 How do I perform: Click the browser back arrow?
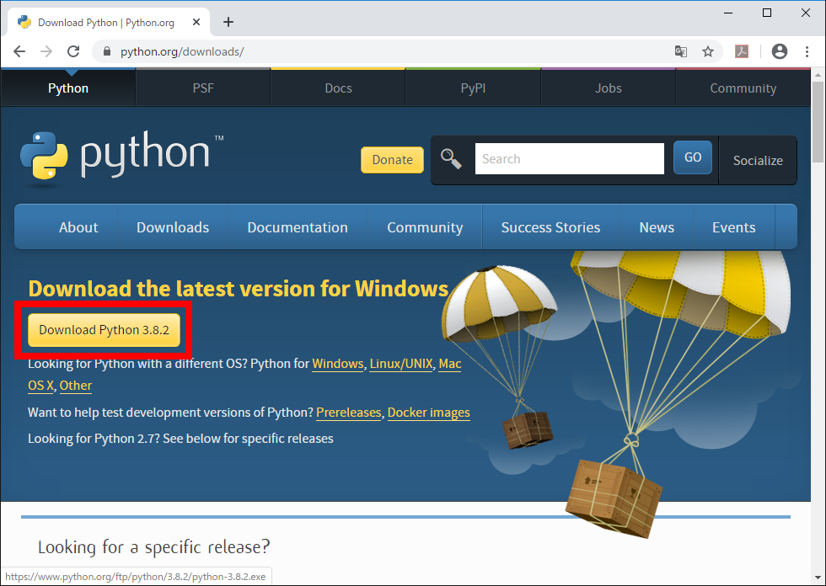pyautogui.click(x=19, y=51)
